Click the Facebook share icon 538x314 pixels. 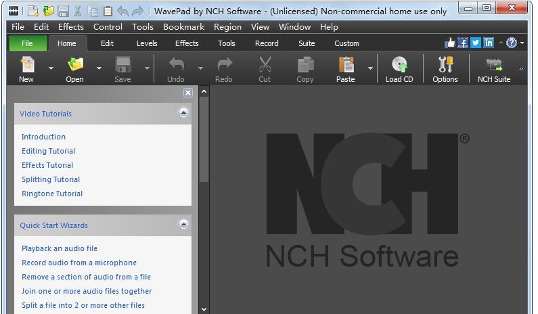(462, 43)
